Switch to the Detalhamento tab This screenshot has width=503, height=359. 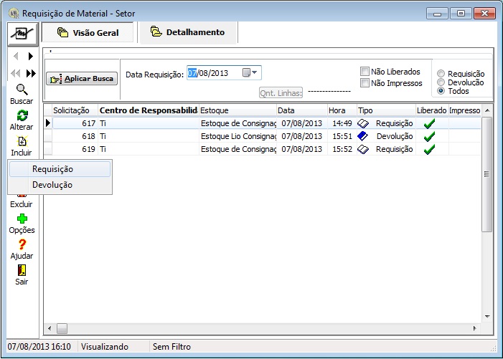point(187,32)
